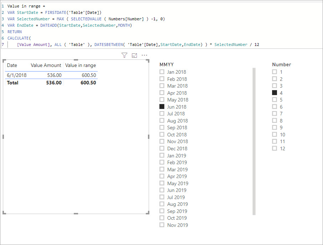323x245 pixels.
Task: Click DATESBETWEEN in formula line 7
Action: click(x=109, y=45)
